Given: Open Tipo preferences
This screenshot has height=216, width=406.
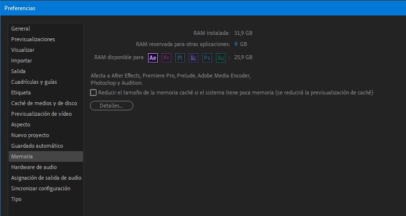Looking at the screenshot, I should tap(46, 199).
